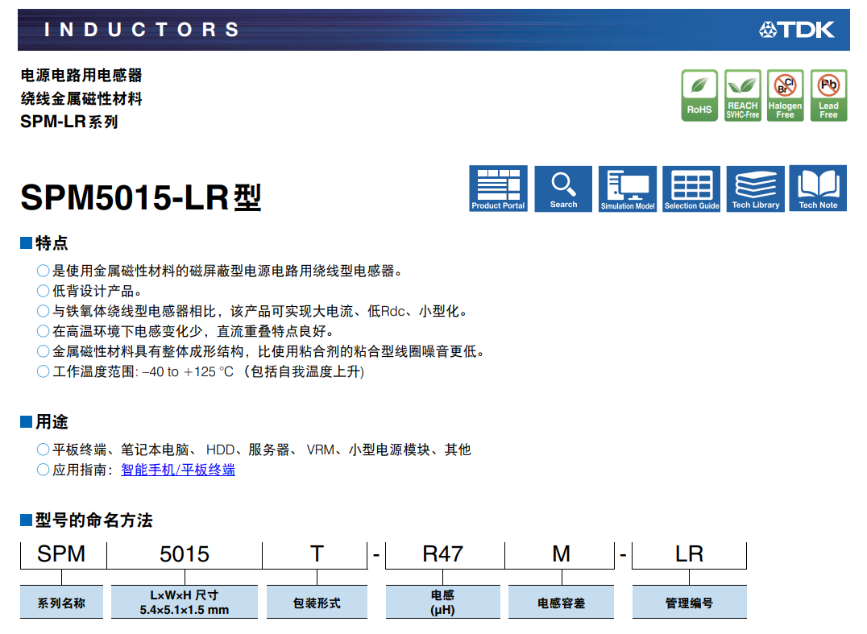Click the Halogen Free badge
Screen dimensions: 867x634
[785, 95]
